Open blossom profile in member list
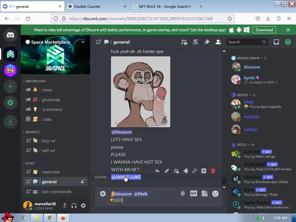Screen dimensions: 296x222 coord(261,67)
